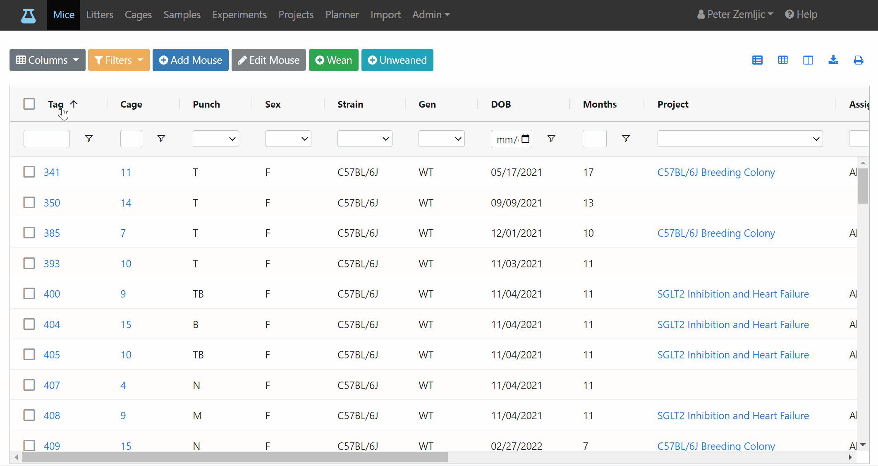Check the box for mouse 341
Image resolution: width=878 pixels, height=466 pixels.
[29, 172]
